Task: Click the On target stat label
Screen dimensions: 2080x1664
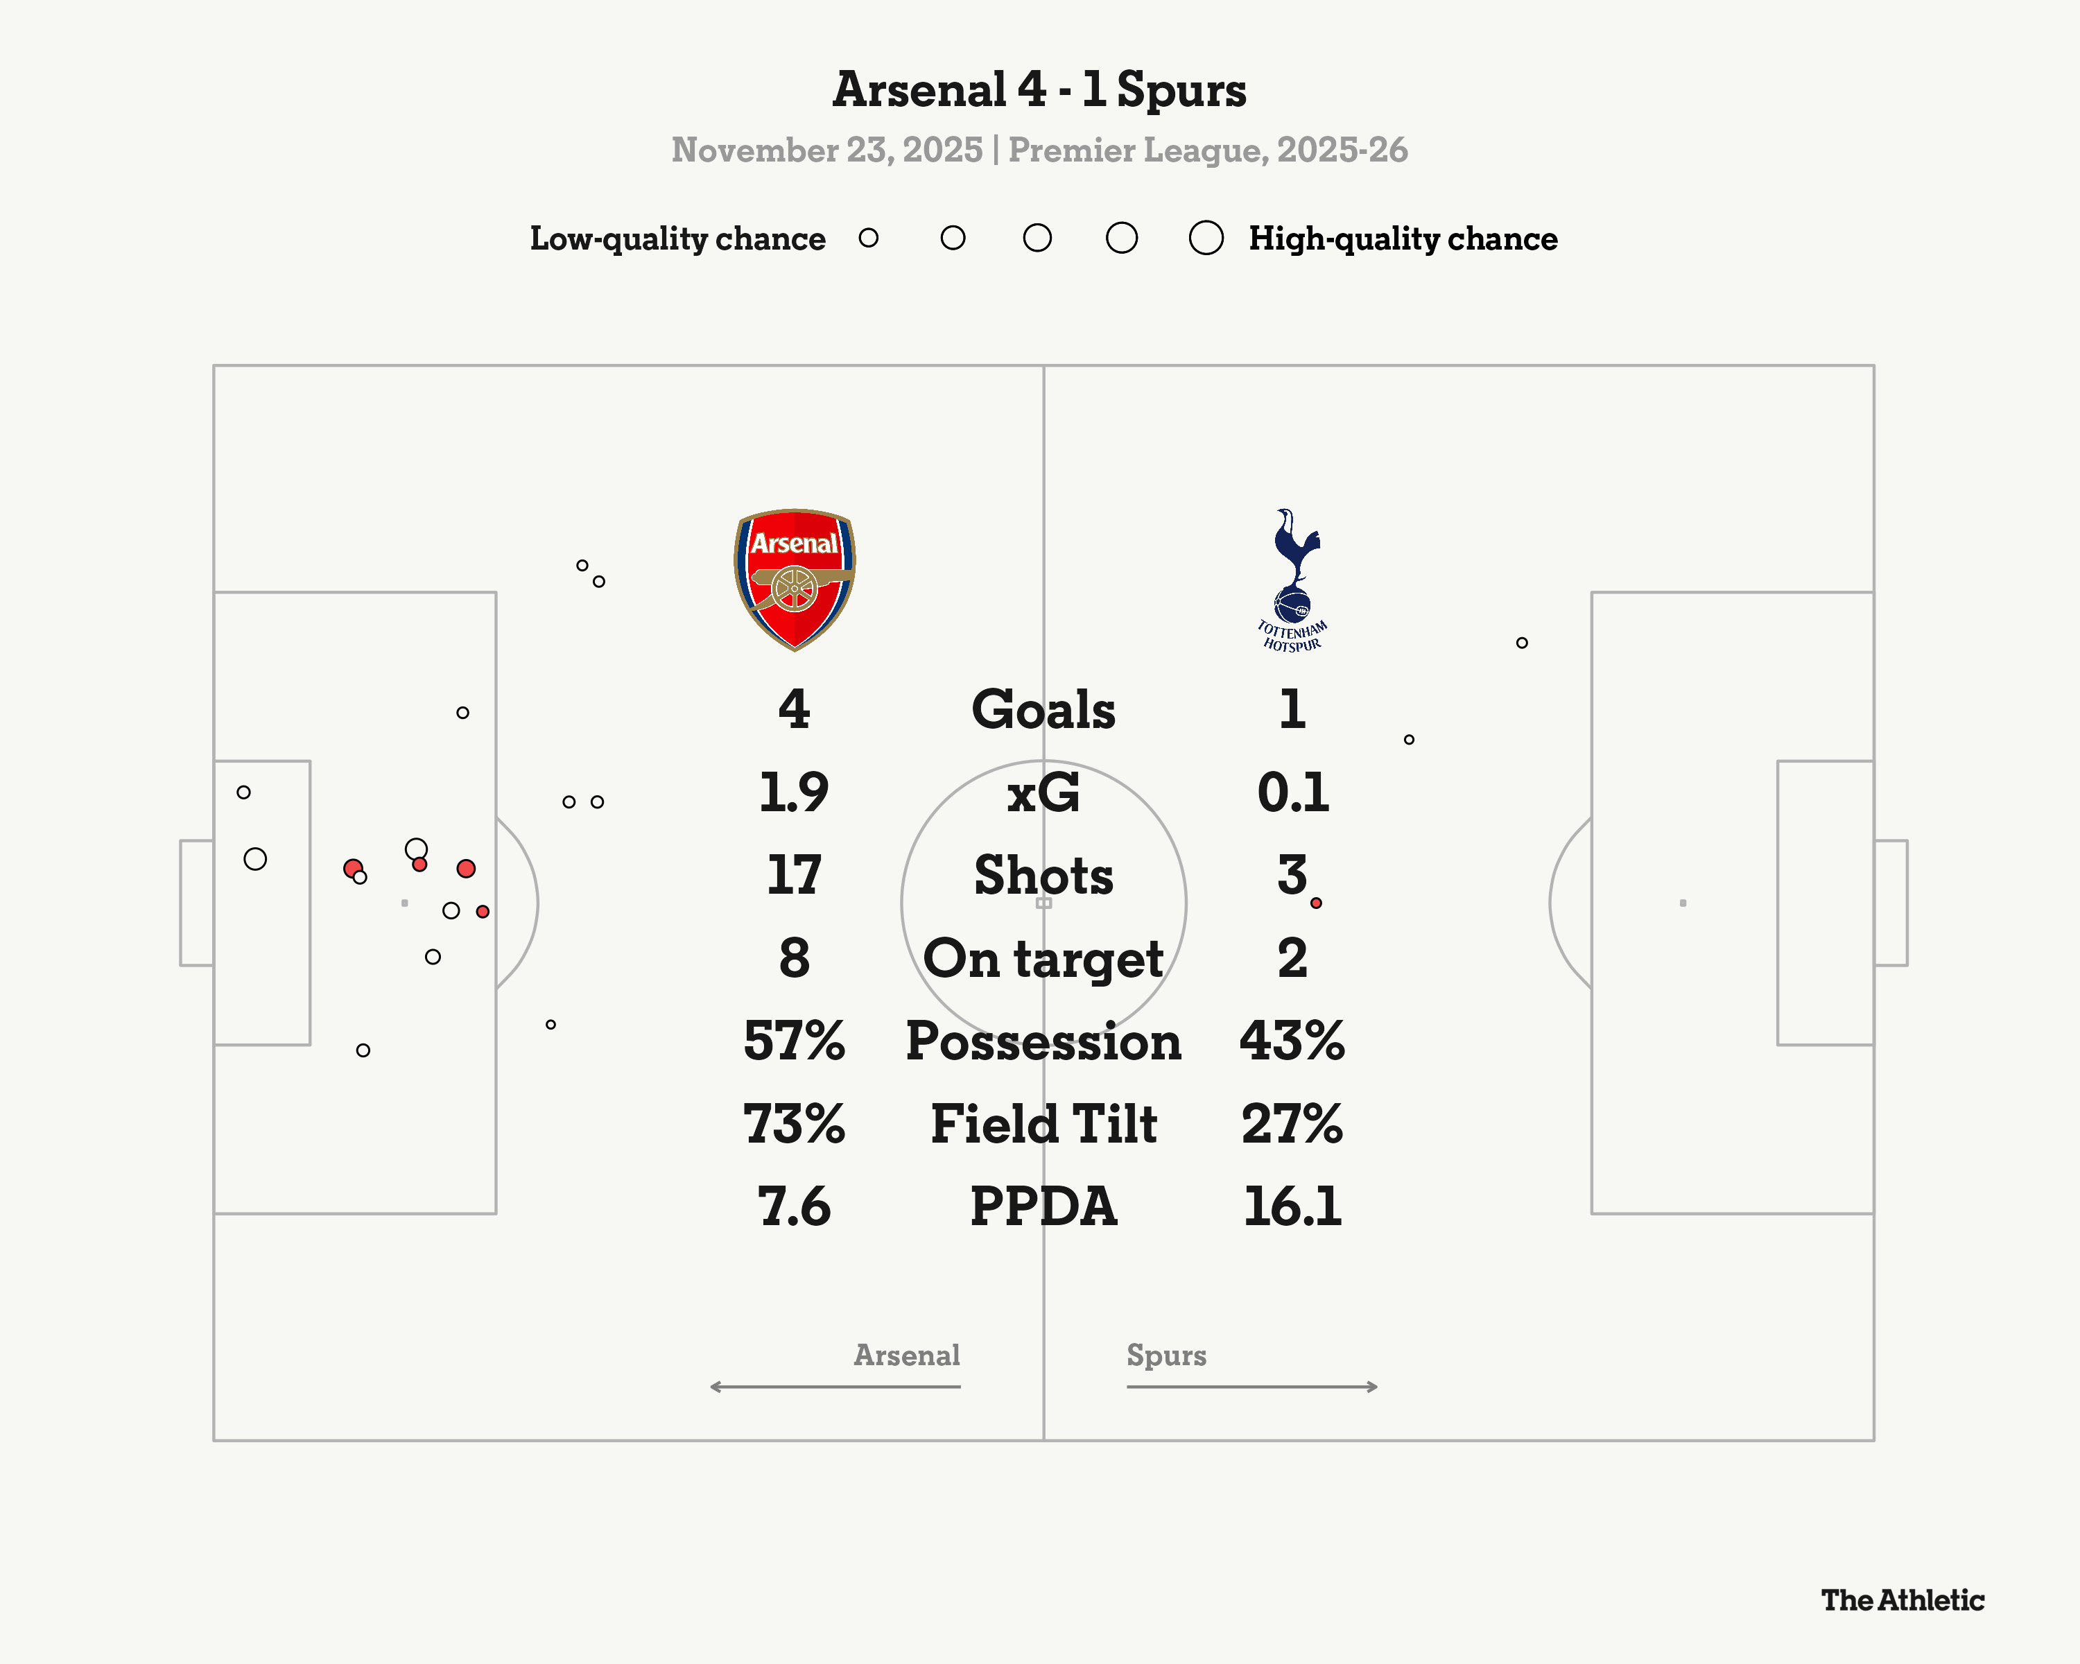Action: (1043, 959)
